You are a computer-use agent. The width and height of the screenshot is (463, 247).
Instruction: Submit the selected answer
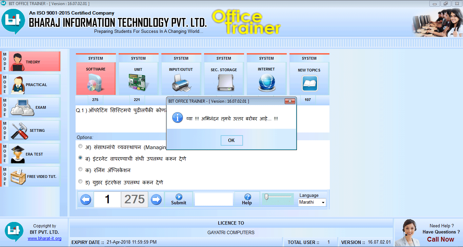click(179, 199)
